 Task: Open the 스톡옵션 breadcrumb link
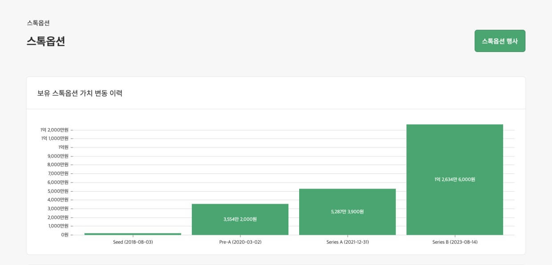click(38, 23)
